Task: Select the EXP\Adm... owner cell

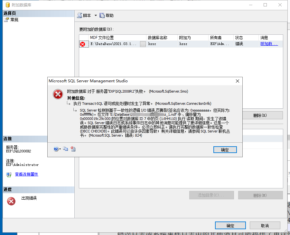Action: (221, 44)
